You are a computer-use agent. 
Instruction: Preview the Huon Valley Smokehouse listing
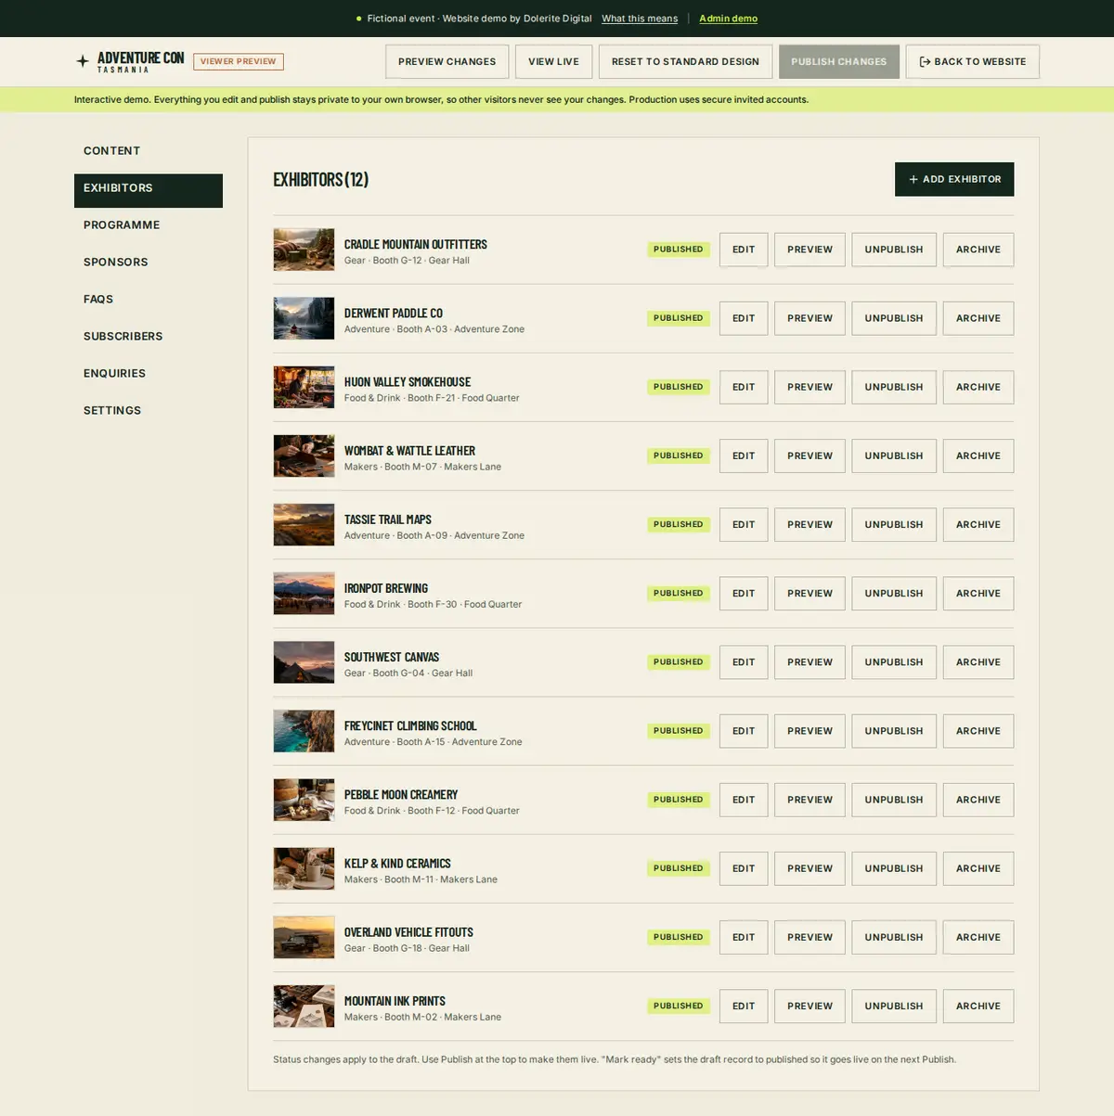point(810,387)
